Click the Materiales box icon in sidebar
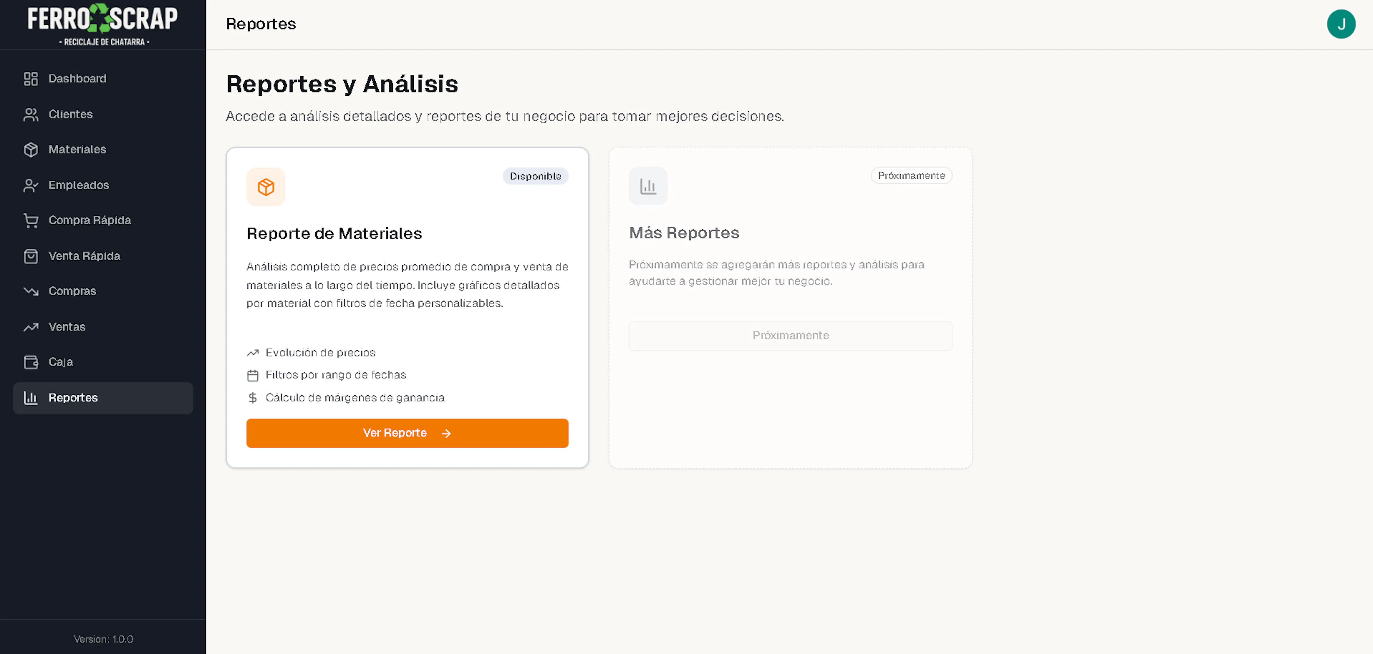1373x654 pixels. click(x=31, y=150)
